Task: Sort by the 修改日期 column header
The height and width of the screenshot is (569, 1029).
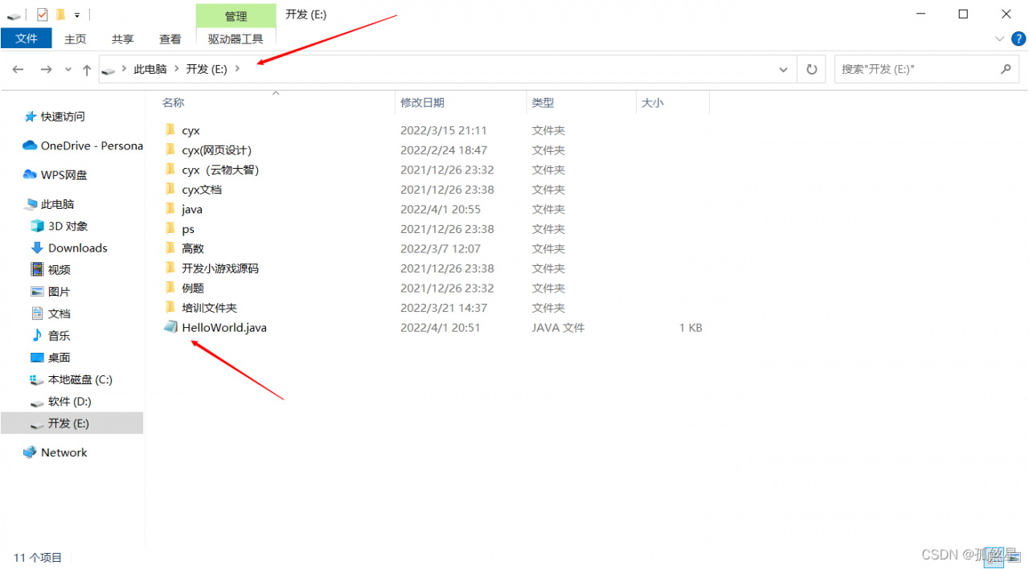Action: point(422,103)
